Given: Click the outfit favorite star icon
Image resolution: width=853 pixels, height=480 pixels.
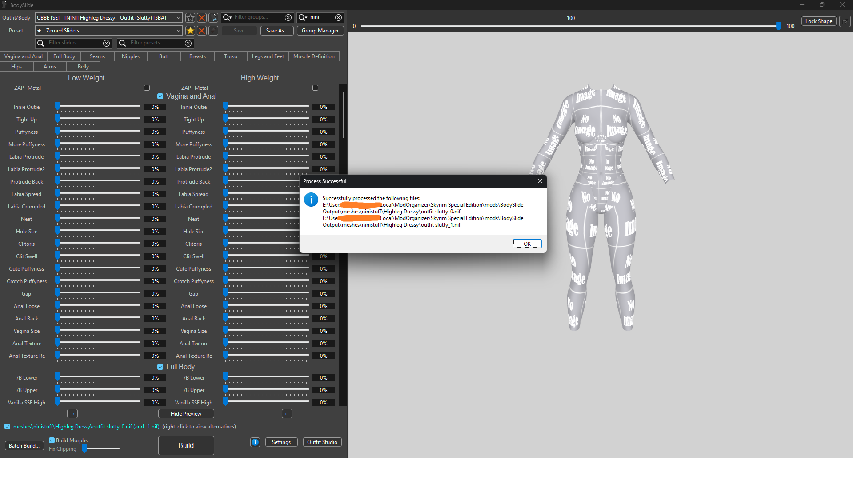Looking at the screenshot, I should click(x=190, y=18).
